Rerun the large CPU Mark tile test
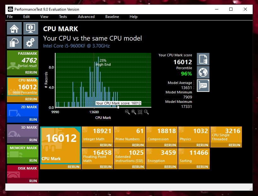This screenshot has width=258, height=196. [x=61, y=167]
